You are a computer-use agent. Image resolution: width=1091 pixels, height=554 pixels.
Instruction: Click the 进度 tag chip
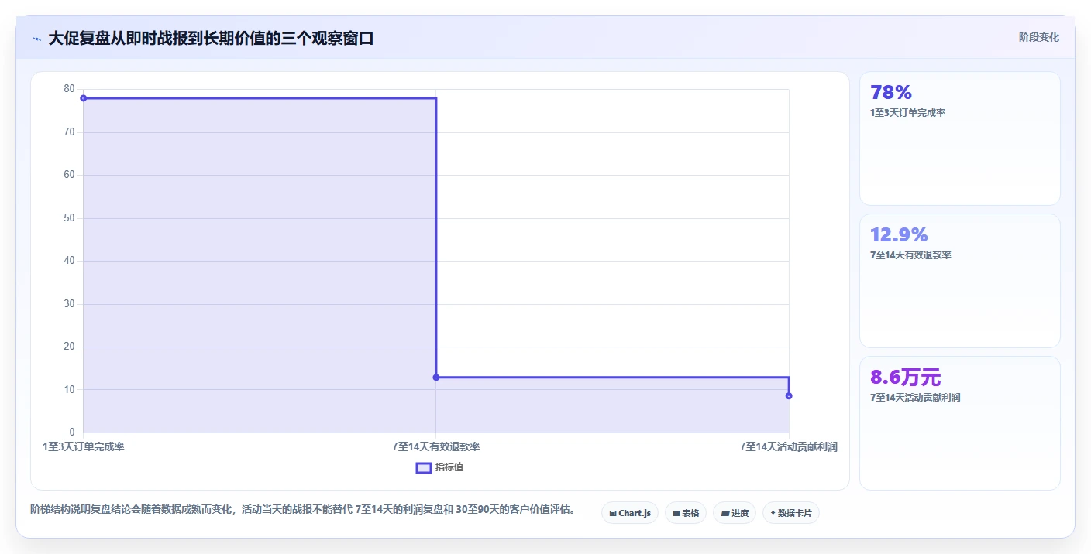pyautogui.click(x=735, y=512)
